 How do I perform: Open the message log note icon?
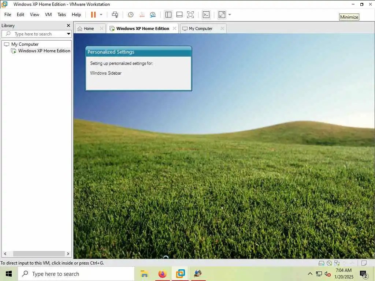[364, 263]
